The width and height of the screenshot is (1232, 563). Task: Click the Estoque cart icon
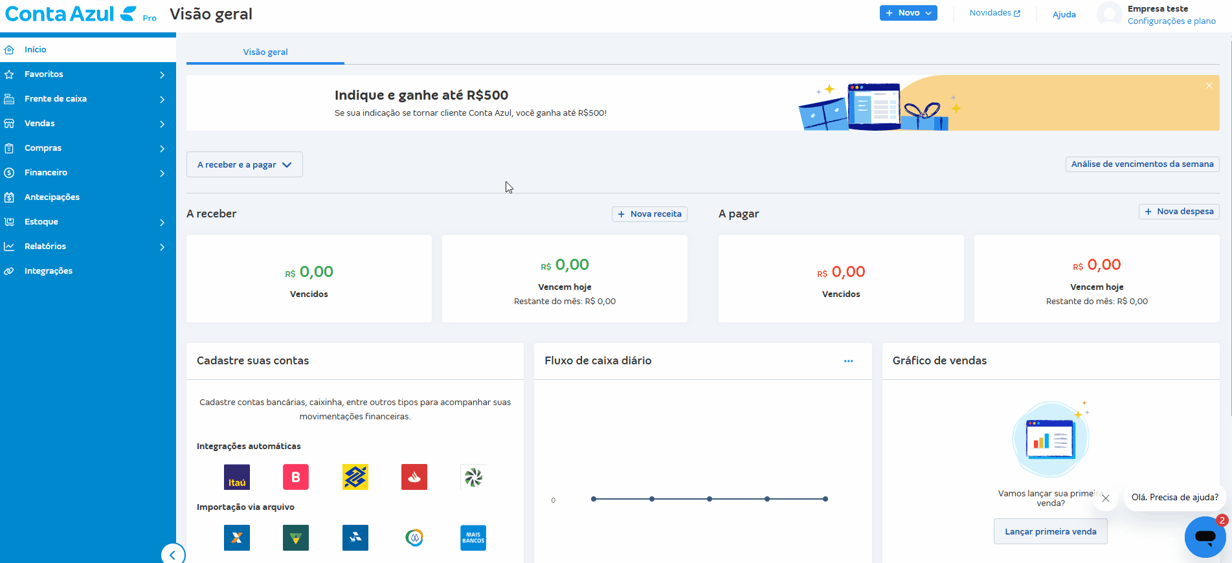pyautogui.click(x=9, y=222)
